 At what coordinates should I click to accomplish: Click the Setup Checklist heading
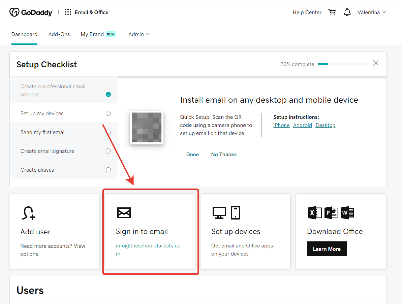click(47, 65)
